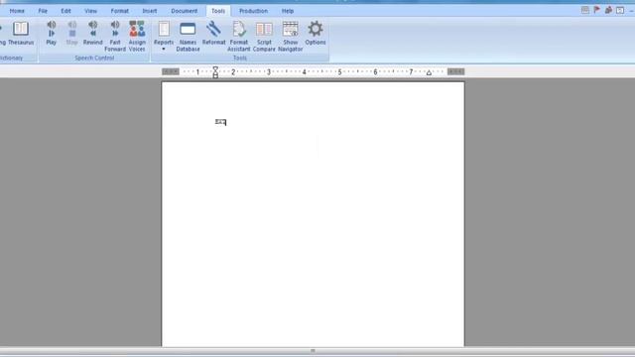Switch to the Production tab
635x357 pixels.
[x=254, y=11]
